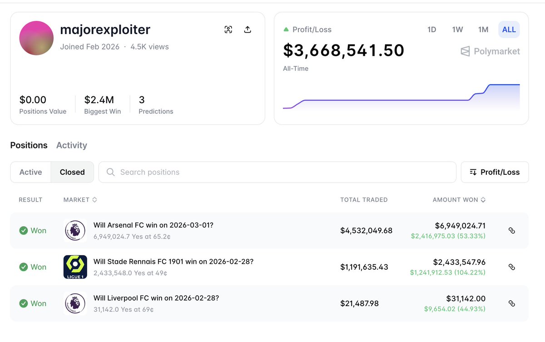Switch to the Activity tab
Image resolution: width=545 pixels, height=342 pixels.
[x=71, y=145]
